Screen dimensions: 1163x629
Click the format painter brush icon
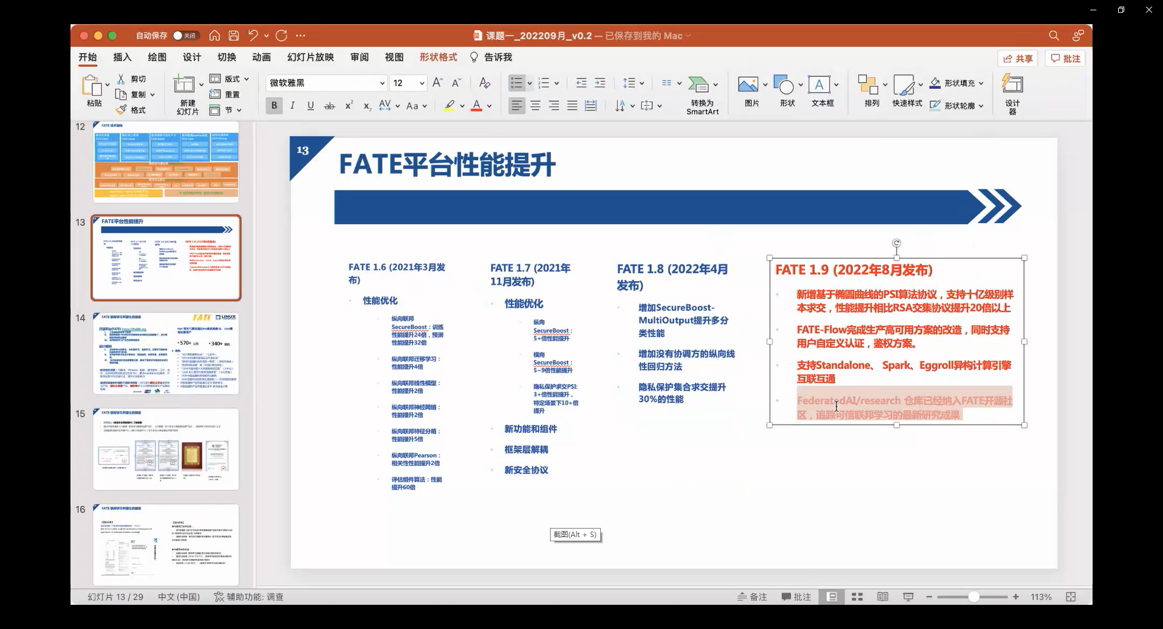[x=121, y=109]
